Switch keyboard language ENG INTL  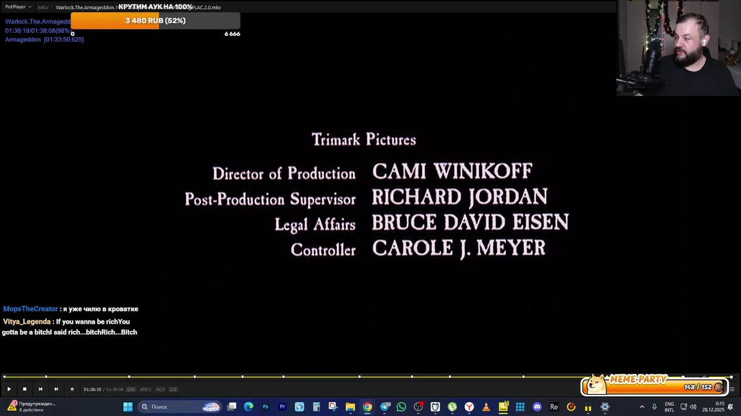(x=669, y=407)
